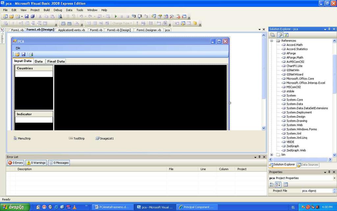Click Solution Explorer horizontal scroll right arrow
This screenshot has width=337, height=211.
[x=330, y=159]
